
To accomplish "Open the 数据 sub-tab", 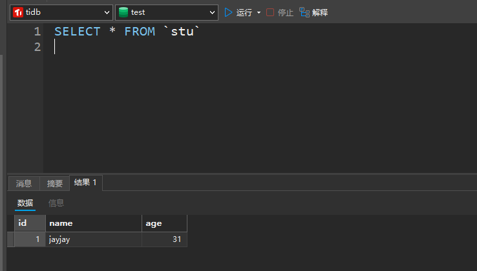I will click(25, 203).
